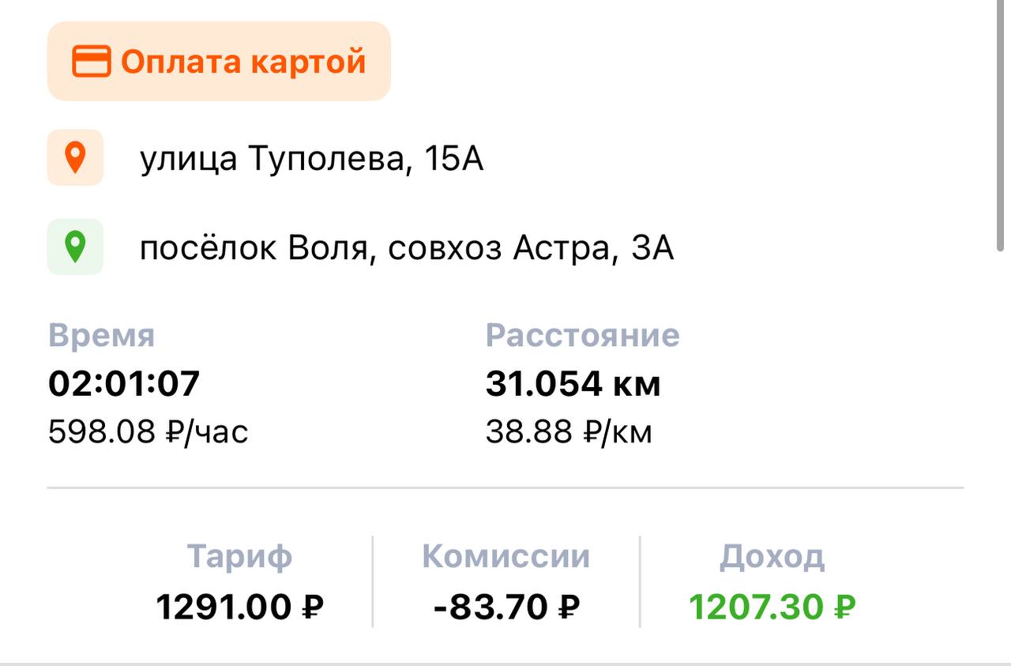Tap the tariff amount 1291.00 ₽

(239, 608)
